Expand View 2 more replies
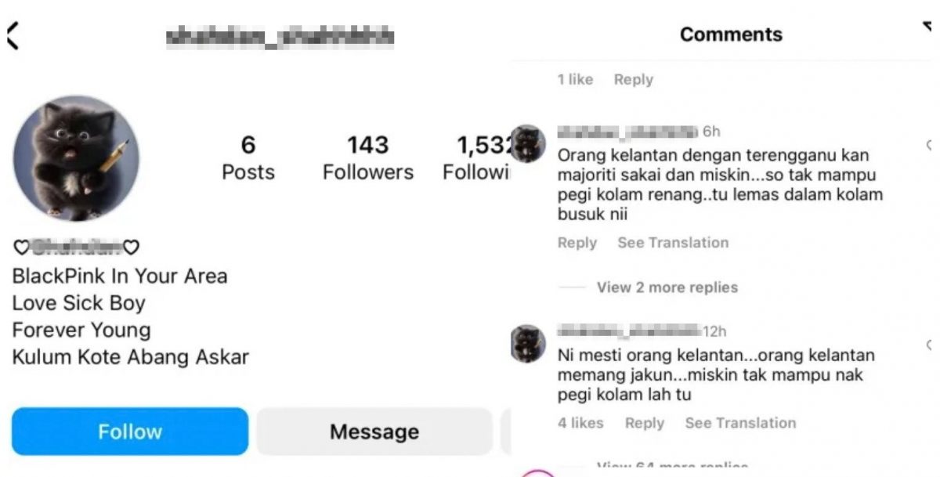This screenshot has height=477, width=940. (x=667, y=287)
